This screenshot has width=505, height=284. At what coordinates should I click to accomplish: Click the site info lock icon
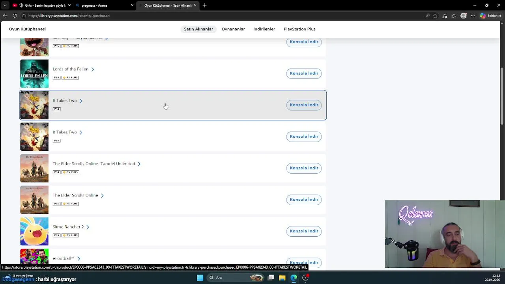24,16
